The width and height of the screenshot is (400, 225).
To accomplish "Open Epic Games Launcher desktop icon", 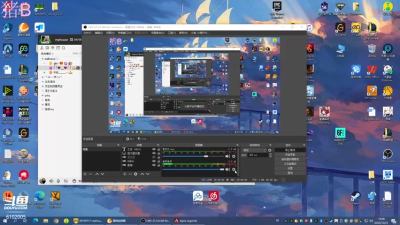I will point(277,9).
